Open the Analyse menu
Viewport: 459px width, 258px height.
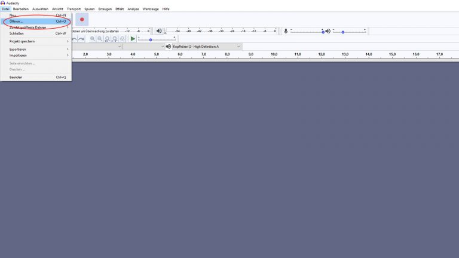click(x=133, y=9)
